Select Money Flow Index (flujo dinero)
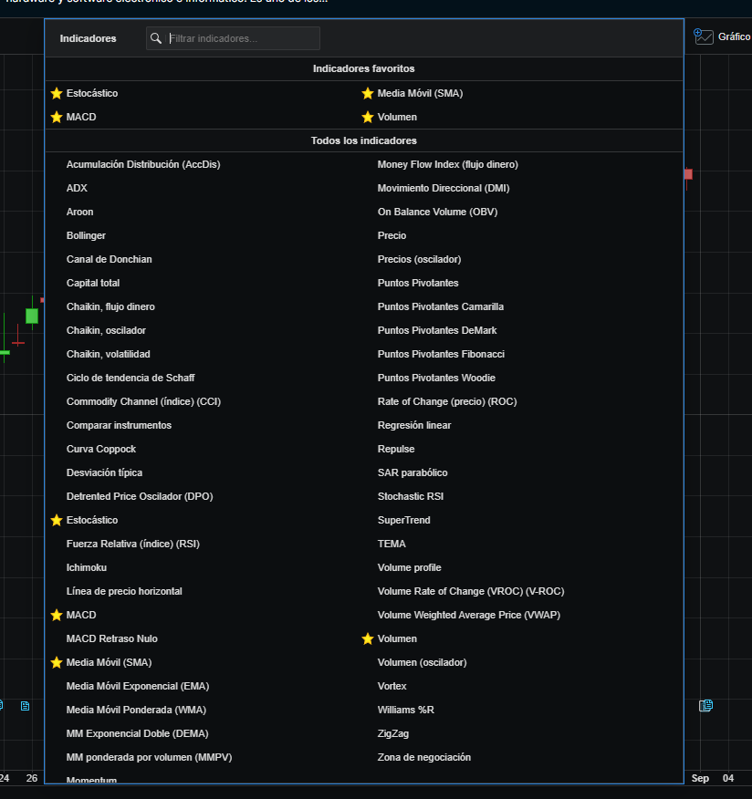 (447, 164)
